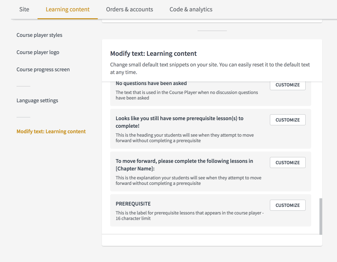Open Course player logo settings

[38, 52]
